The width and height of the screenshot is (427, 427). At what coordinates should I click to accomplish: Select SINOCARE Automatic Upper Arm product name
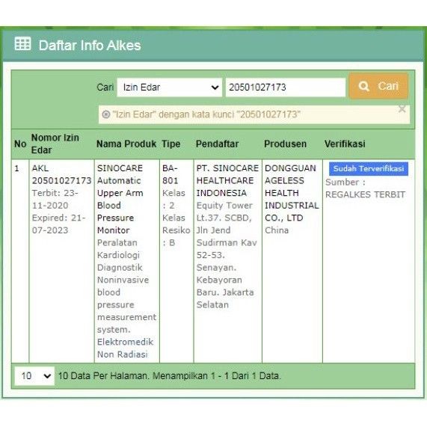(120, 199)
